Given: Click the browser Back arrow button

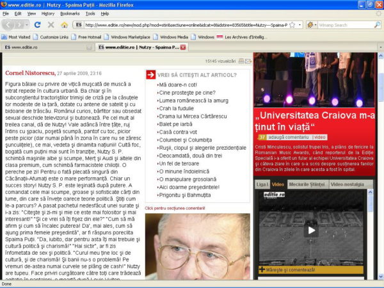Looking at the screenshot, I should pos(8,24).
